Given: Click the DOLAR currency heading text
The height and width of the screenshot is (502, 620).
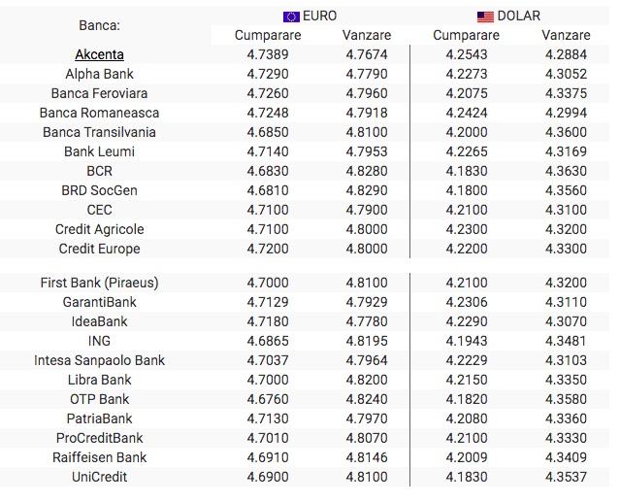Looking at the screenshot, I should click(x=519, y=17).
